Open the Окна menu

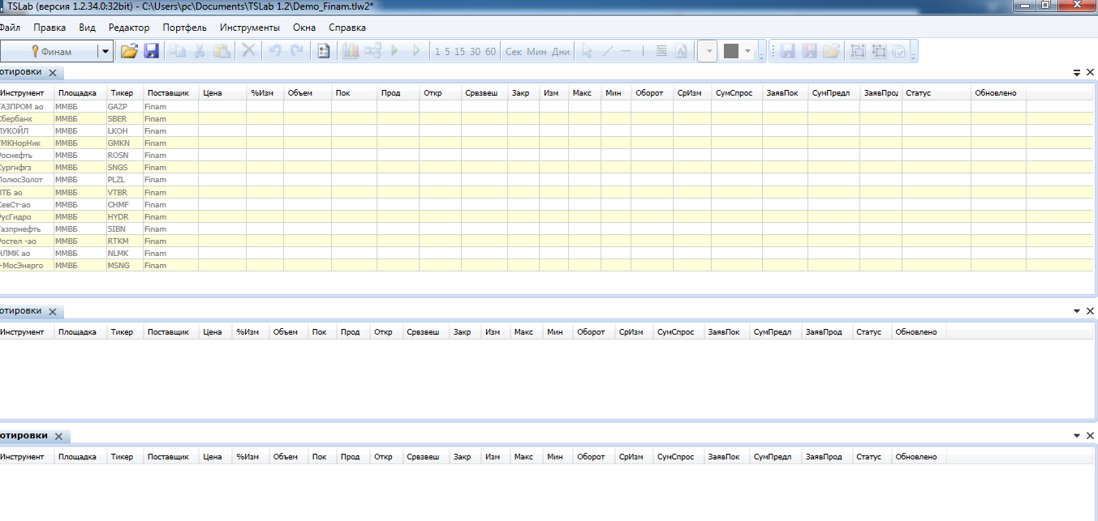pyautogui.click(x=304, y=28)
